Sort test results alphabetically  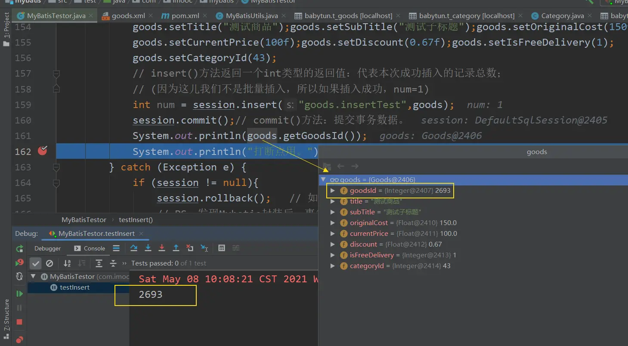point(67,263)
